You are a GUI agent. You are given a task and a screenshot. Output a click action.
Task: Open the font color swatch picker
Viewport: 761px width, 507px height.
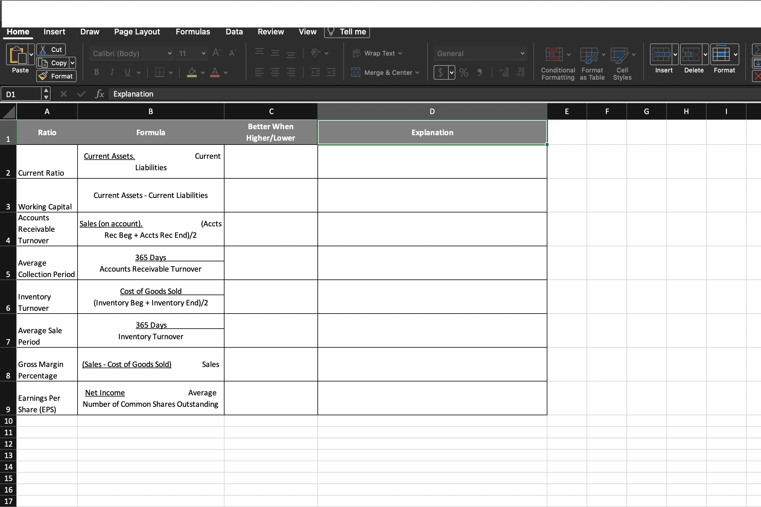(226, 72)
